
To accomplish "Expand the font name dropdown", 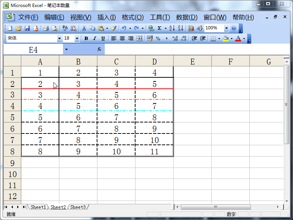I will click(x=59, y=38).
